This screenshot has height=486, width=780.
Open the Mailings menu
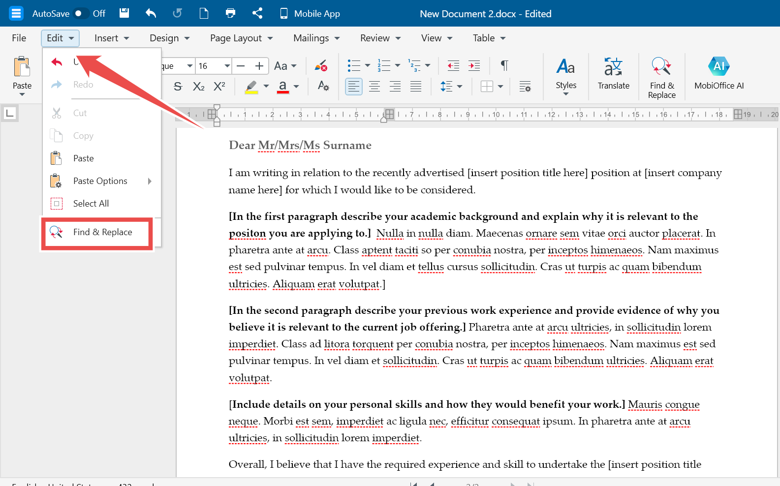pos(316,38)
